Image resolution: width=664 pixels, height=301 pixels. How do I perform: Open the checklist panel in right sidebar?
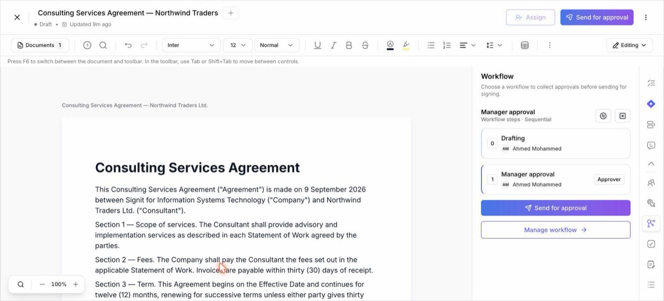(x=651, y=83)
